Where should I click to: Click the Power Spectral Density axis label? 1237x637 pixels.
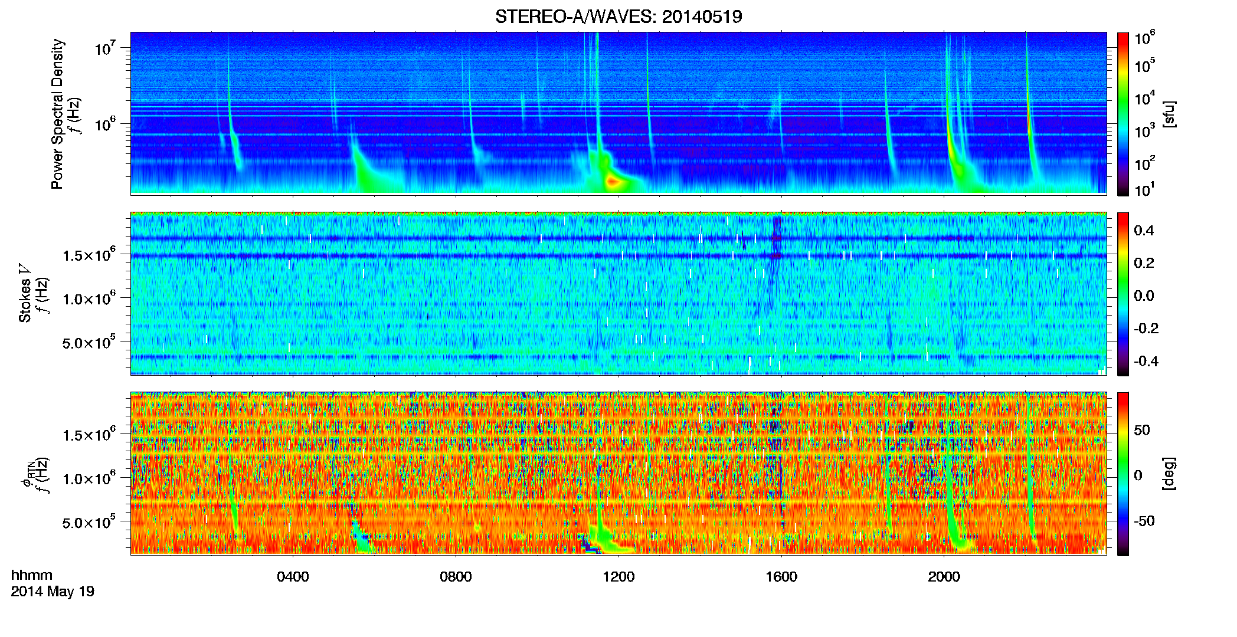coord(57,114)
